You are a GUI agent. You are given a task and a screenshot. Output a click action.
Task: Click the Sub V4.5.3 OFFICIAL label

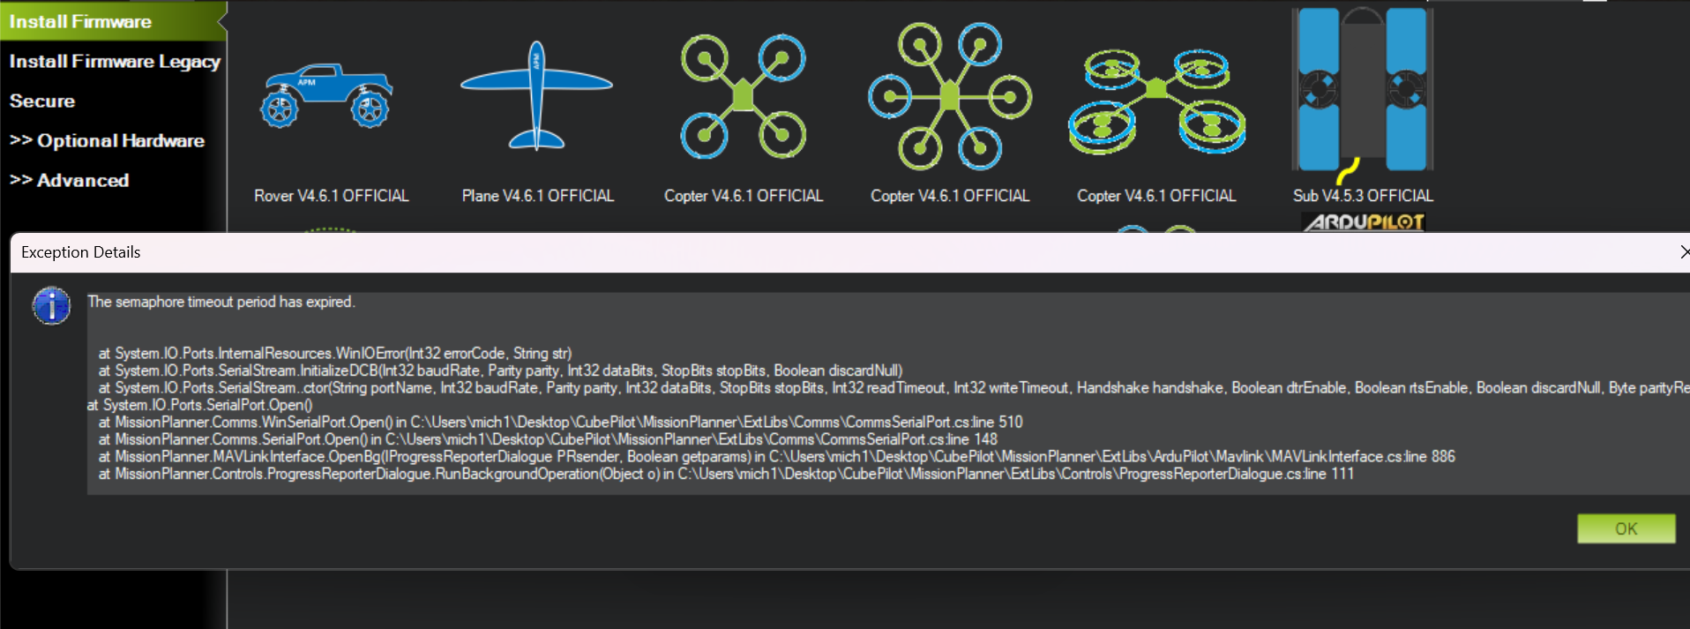[1363, 196]
